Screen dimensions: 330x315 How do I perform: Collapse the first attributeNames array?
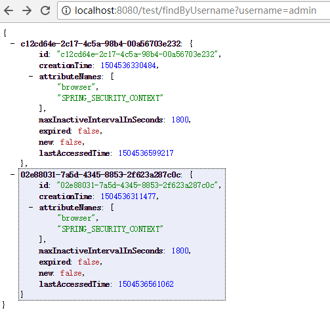click(31, 77)
